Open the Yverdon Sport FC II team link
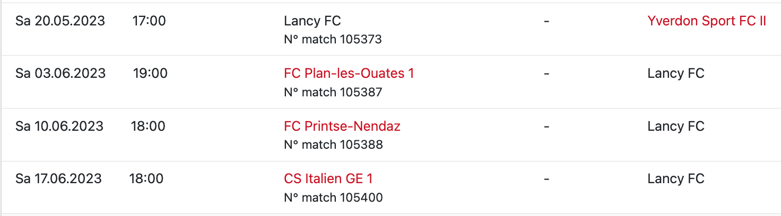This screenshot has height=216, width=781. [707, 21]
